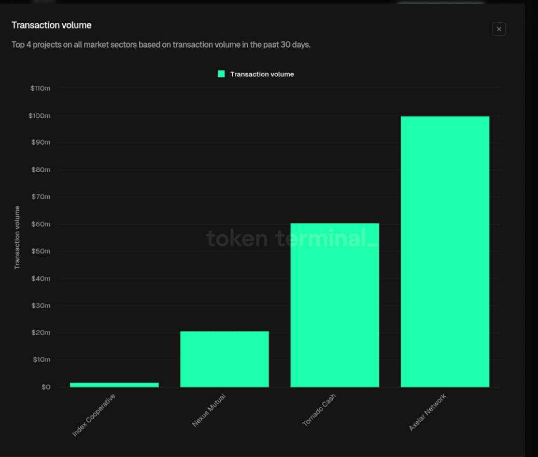
Task: Select the Index Cooperative bar
Action: tap(114, 384)
